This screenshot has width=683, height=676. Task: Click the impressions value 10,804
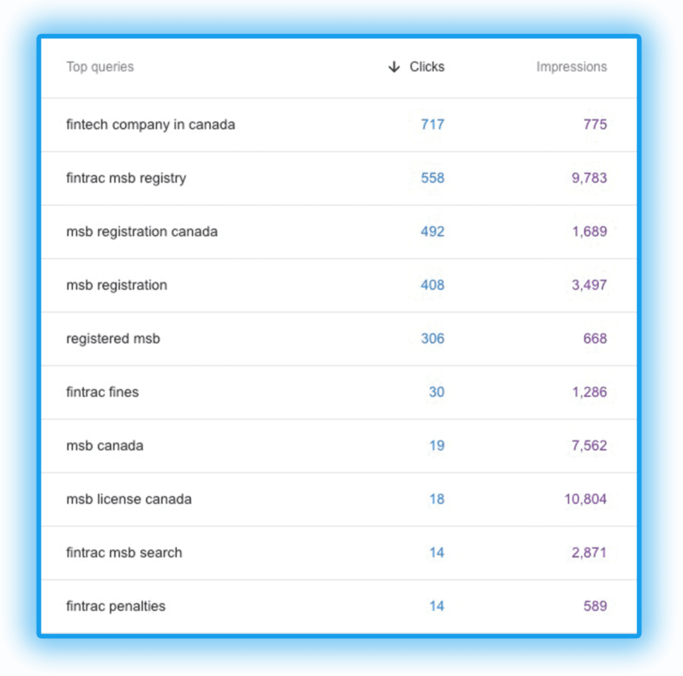586,499
